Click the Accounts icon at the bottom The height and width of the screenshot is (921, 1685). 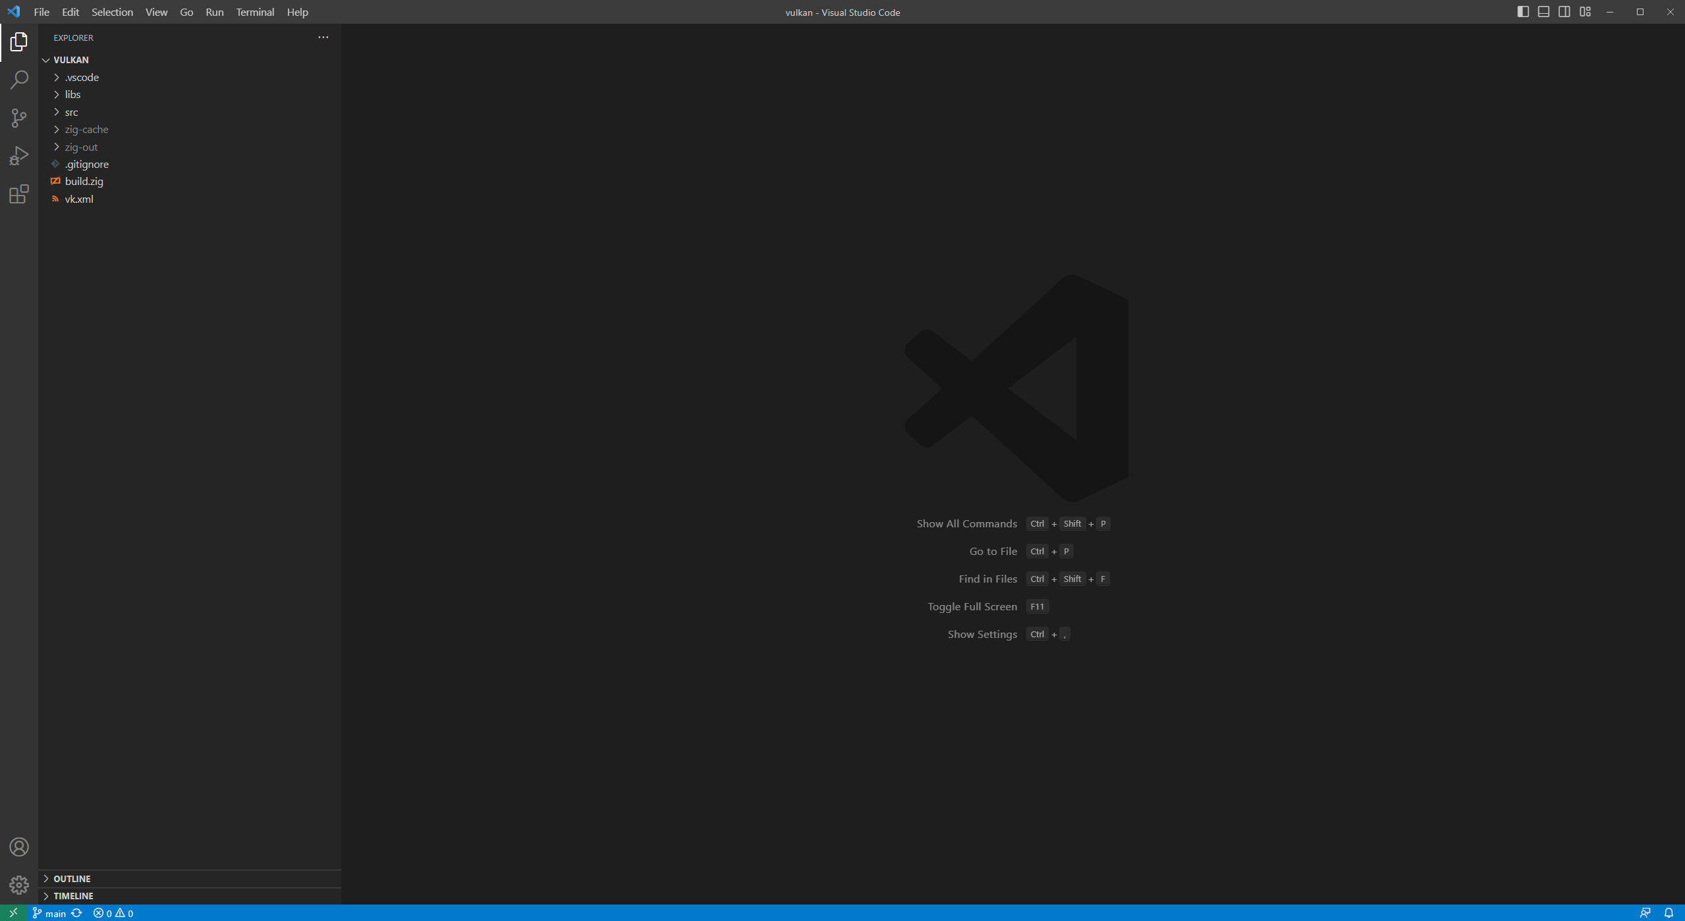tap(19, 847)
